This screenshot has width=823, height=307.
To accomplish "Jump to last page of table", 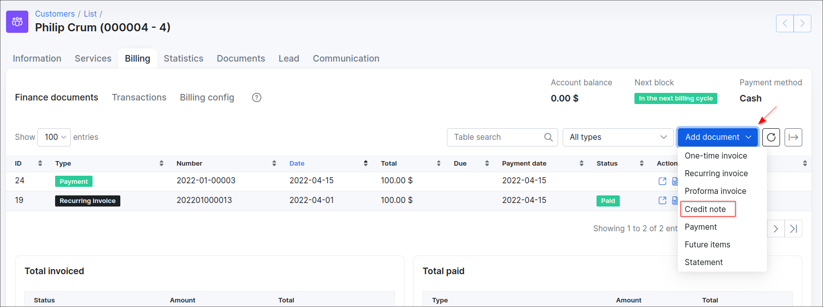I will 793,229.
